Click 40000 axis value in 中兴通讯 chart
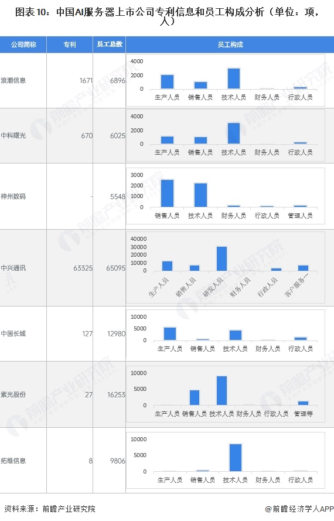Screen dimensions: 334x521 138,239
